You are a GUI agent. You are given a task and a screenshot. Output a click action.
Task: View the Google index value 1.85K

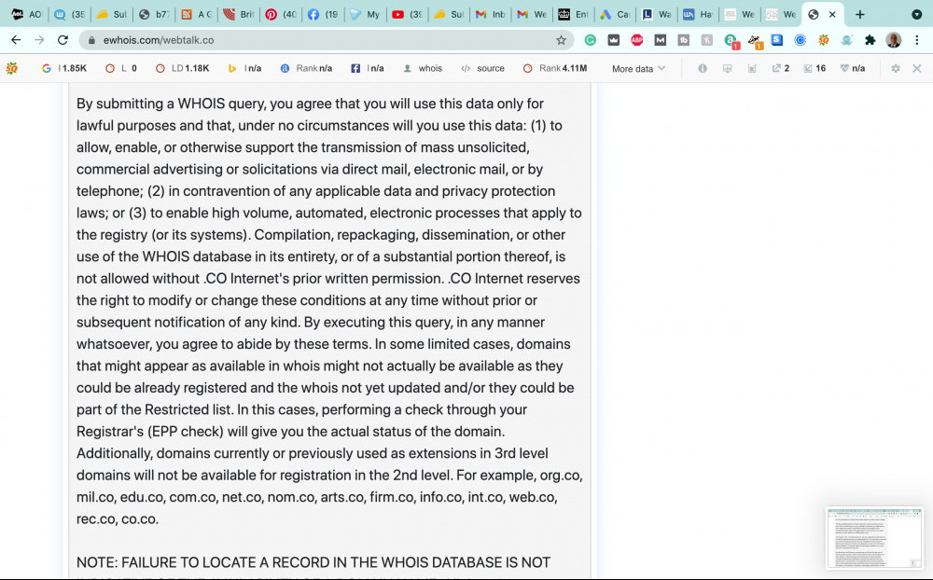(x=64, y=68)
